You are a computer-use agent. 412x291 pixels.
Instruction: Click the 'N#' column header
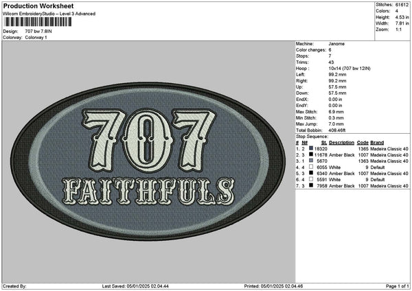pos(304,143)
